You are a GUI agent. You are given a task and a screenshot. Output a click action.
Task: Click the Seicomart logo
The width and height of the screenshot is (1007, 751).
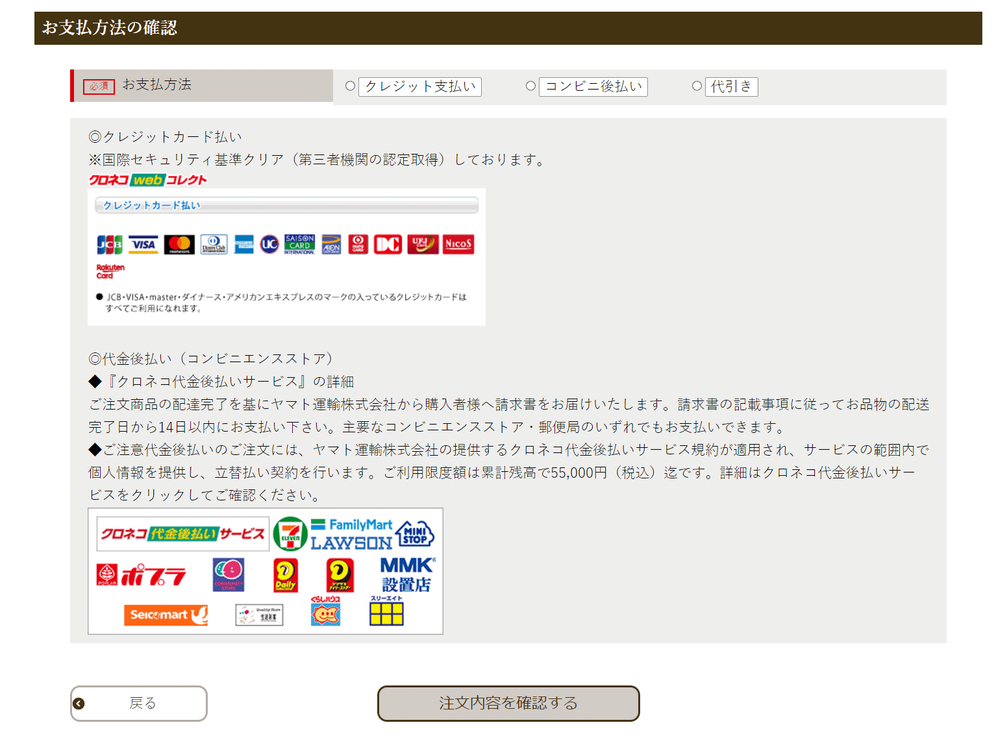(166, 615)
